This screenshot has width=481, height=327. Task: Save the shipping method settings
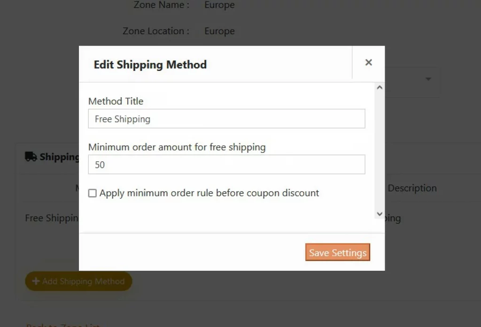coord(337,252)
